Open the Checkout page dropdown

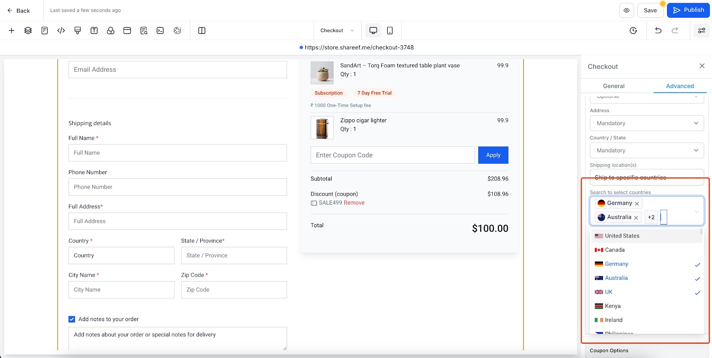(x=337, y=31)
